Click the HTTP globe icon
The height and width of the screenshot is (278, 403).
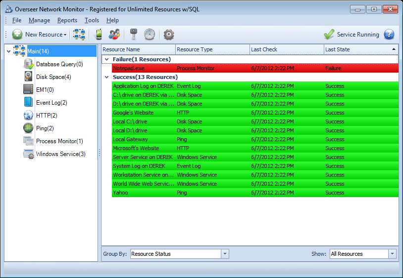coord(28,116)
